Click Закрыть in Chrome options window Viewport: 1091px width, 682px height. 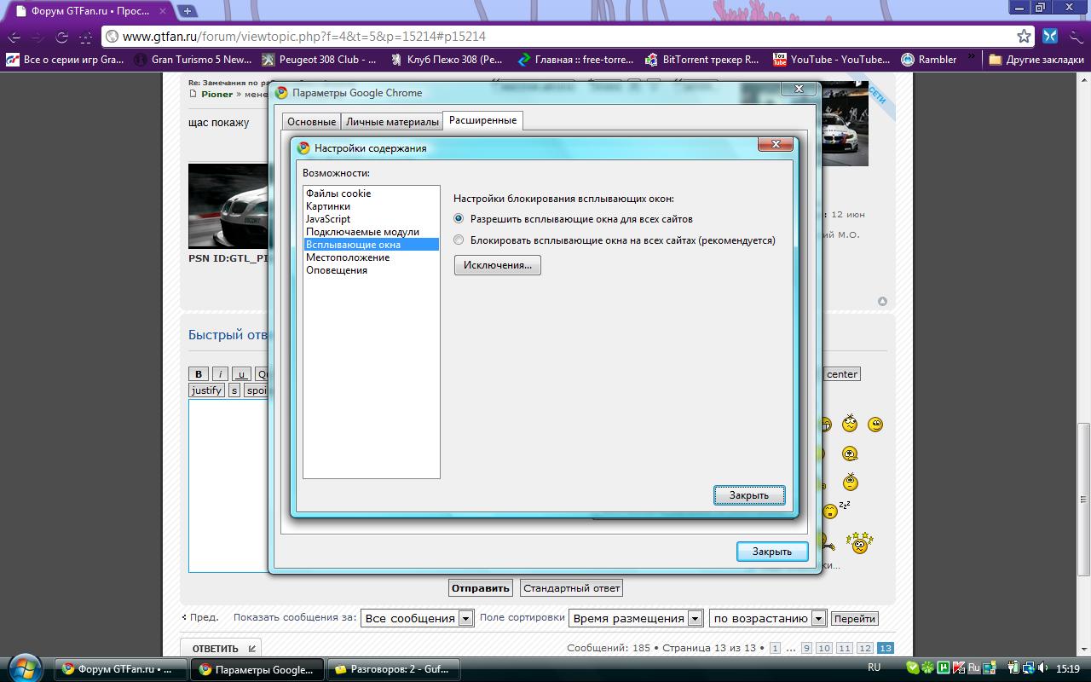[x=772, y=552]
